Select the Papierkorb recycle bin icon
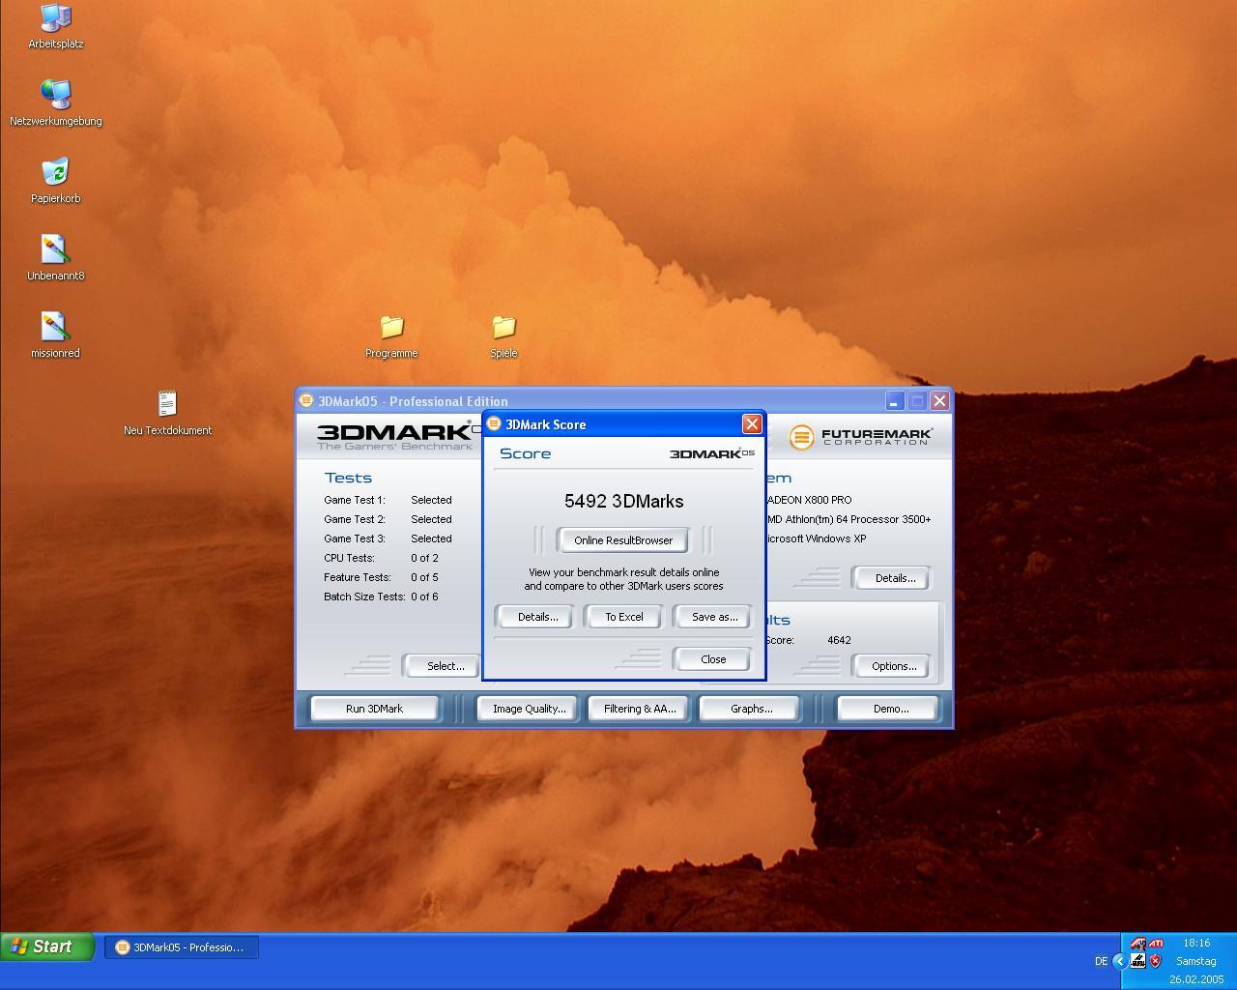Image resolution: width=1237 pixels, height=990 pixels. pos(56,181)
